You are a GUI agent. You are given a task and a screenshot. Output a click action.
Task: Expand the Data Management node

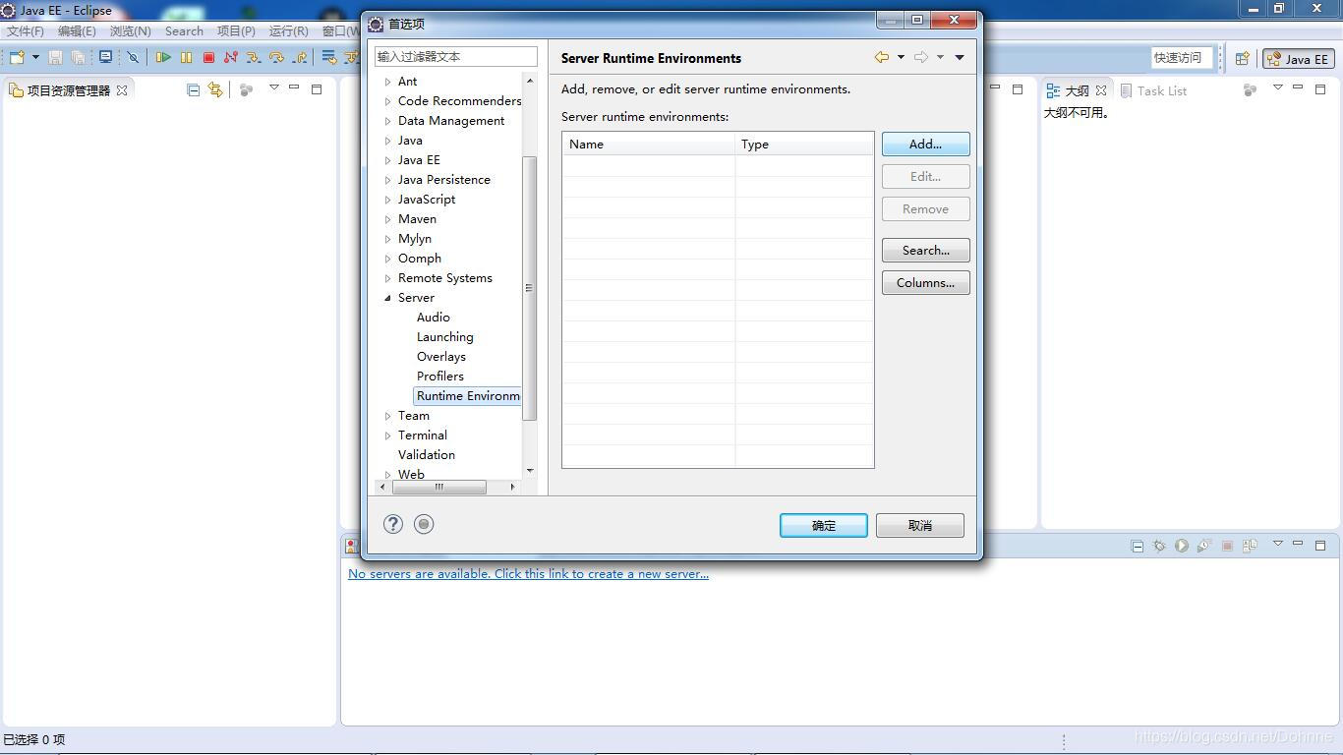(x=388, y=121)
